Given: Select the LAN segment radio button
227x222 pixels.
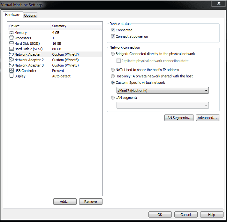Looking at the screenshot, I should coord(113,98).
